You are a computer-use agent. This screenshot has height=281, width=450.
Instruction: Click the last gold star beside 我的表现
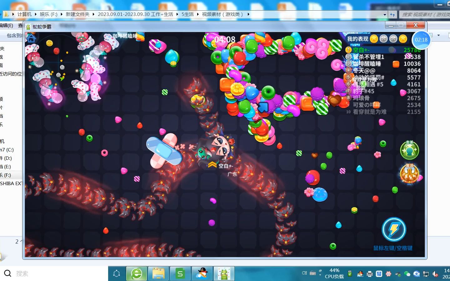pyautogui.click(x=403, y=39)
